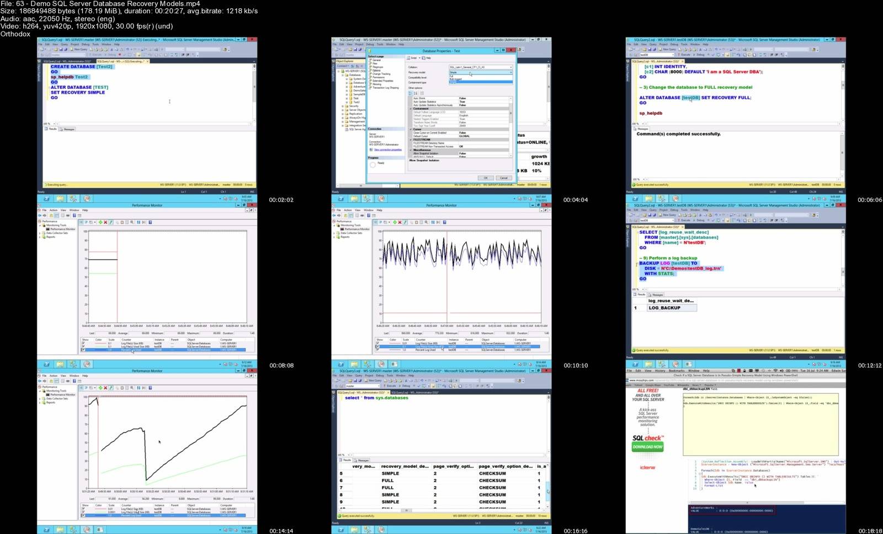883x534 pixels.
Task: Toggle first counter Show checkbox in 00:14:14 frame
Action: point(83,509)
